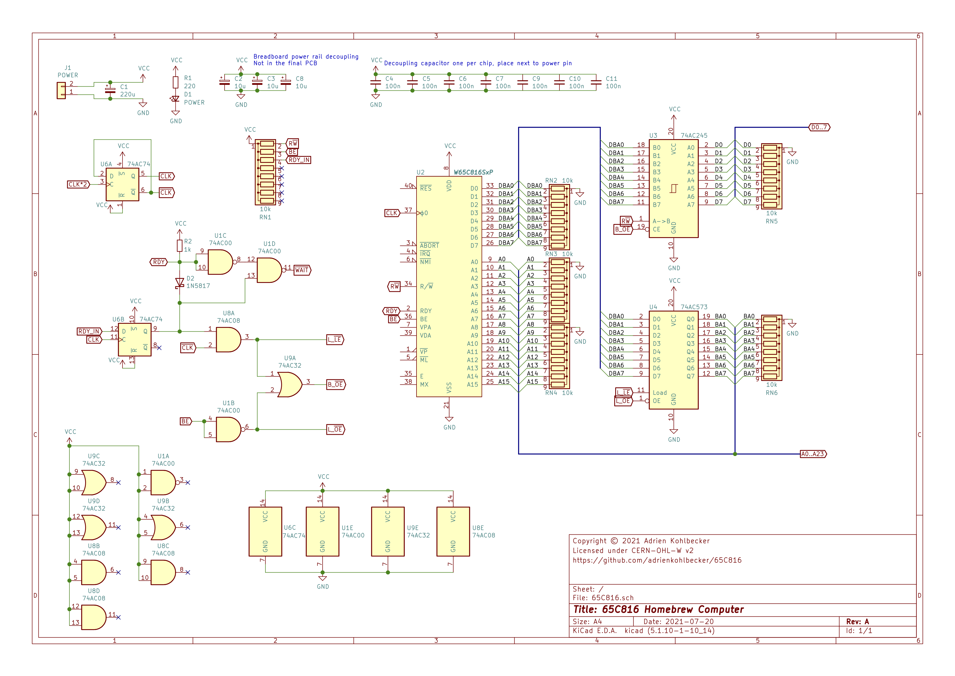Select the U1C 74AC00 NAND gate
955x676 pixels.
pos(220,262)
